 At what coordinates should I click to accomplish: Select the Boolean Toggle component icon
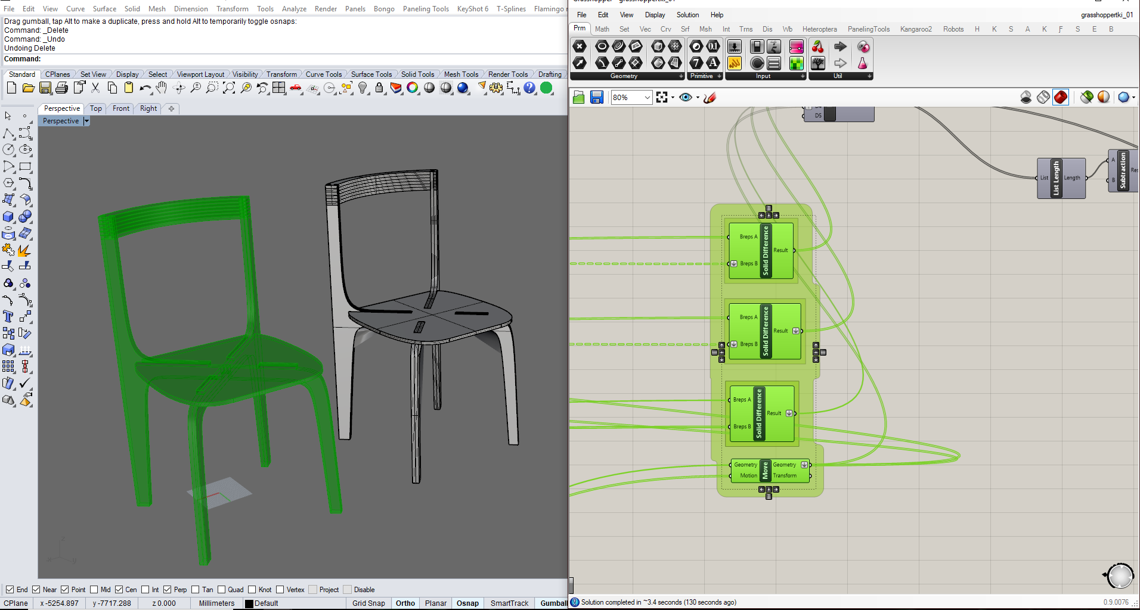(x=757, y=46)
